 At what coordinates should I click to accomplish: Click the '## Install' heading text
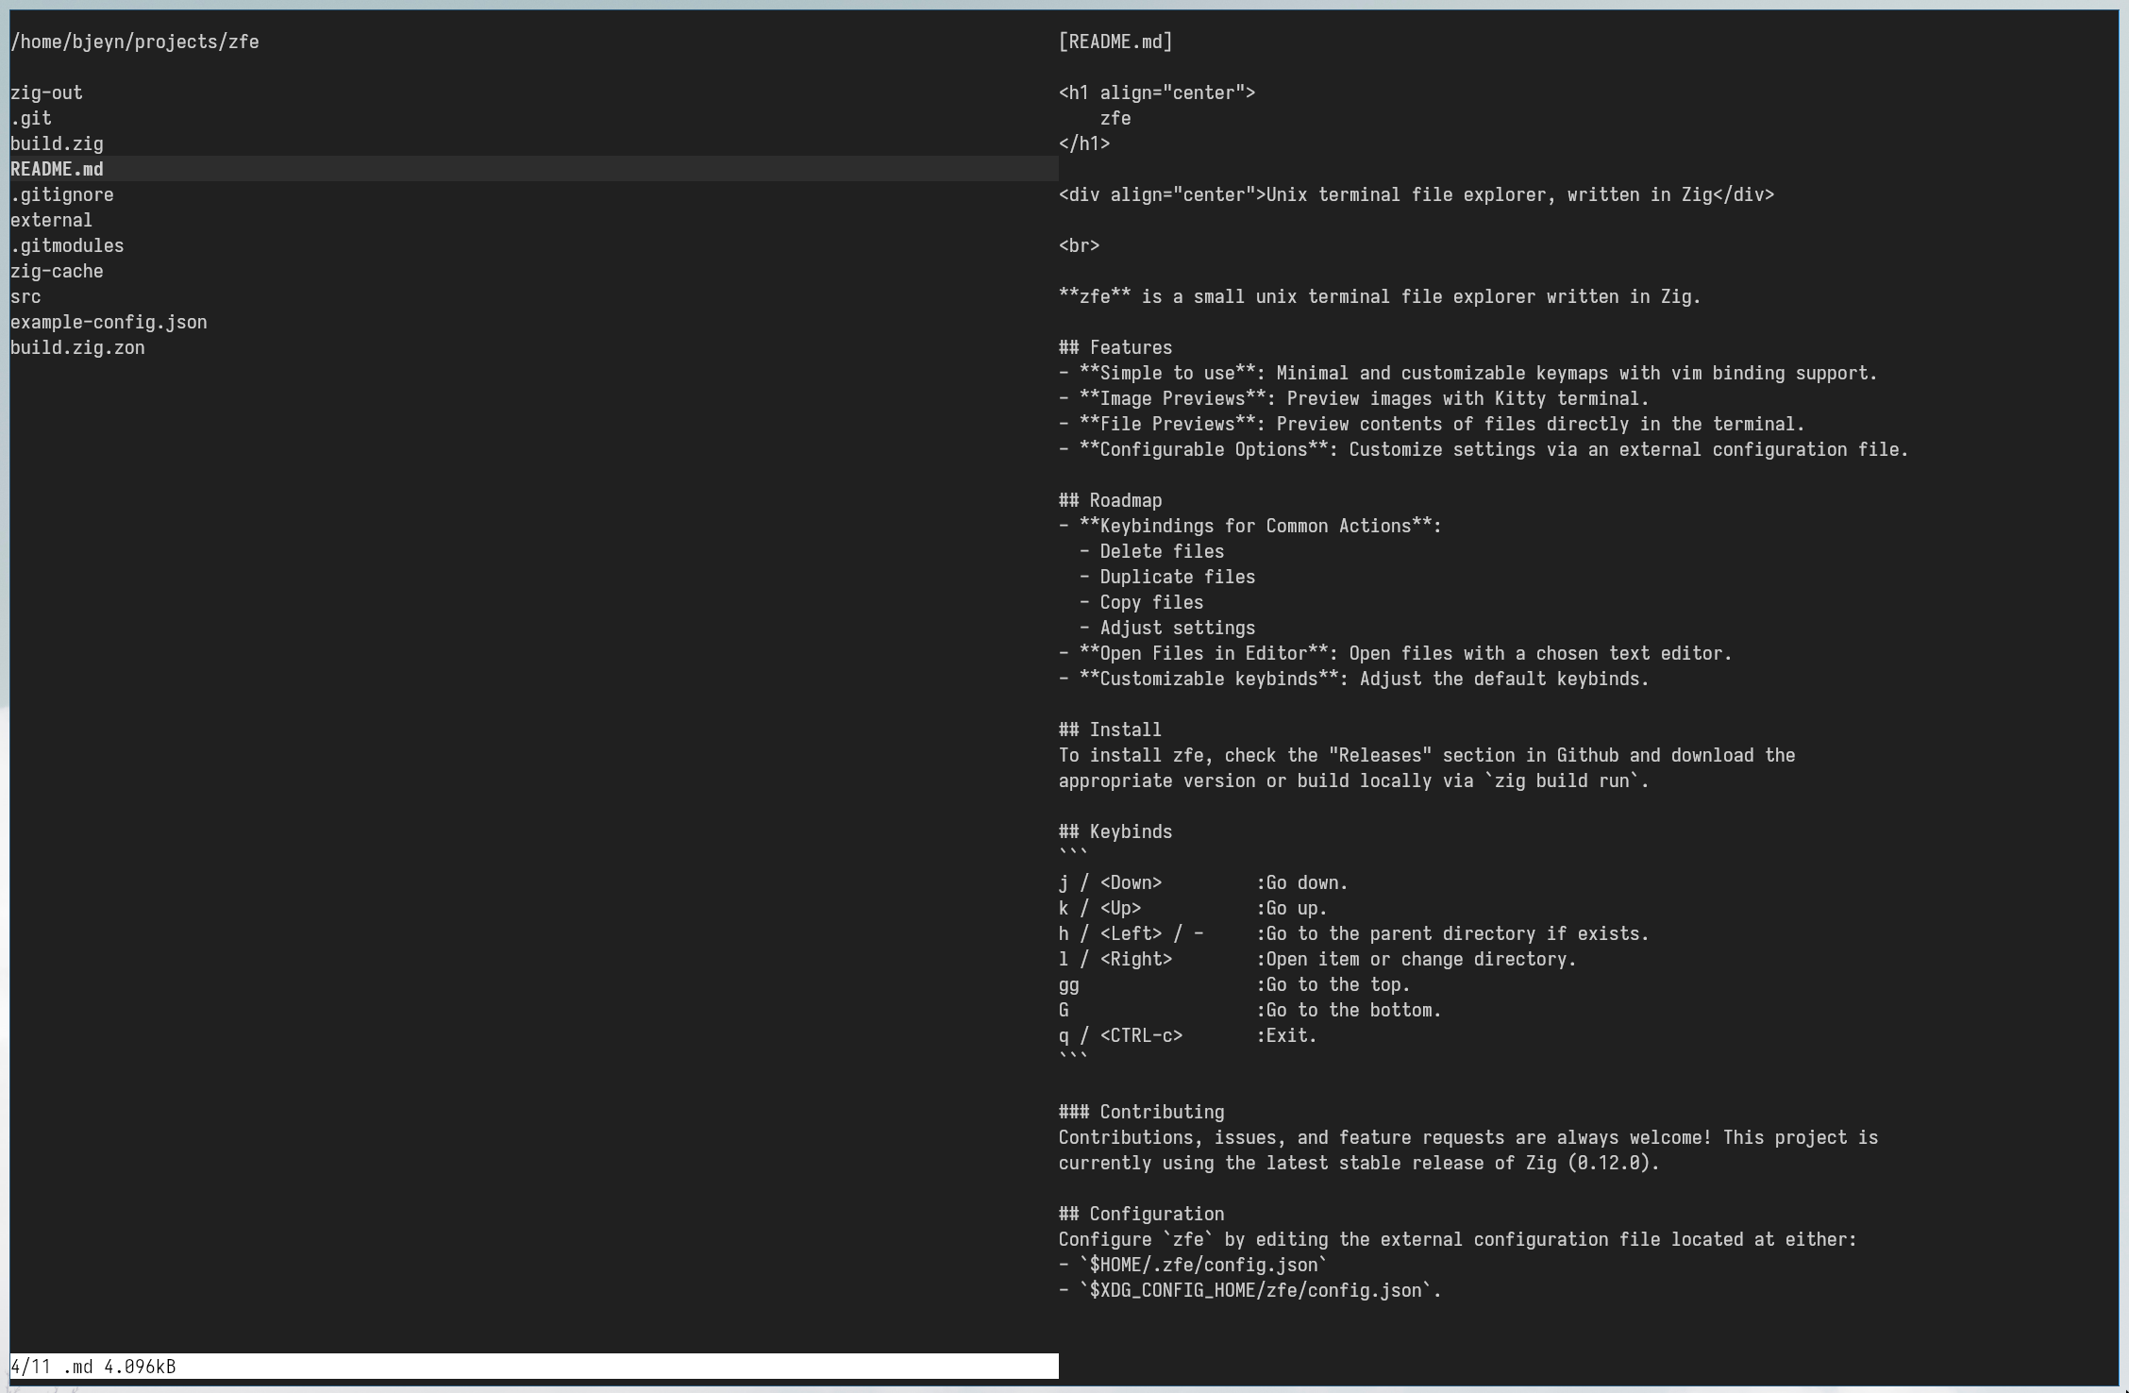pos(1110,730)
